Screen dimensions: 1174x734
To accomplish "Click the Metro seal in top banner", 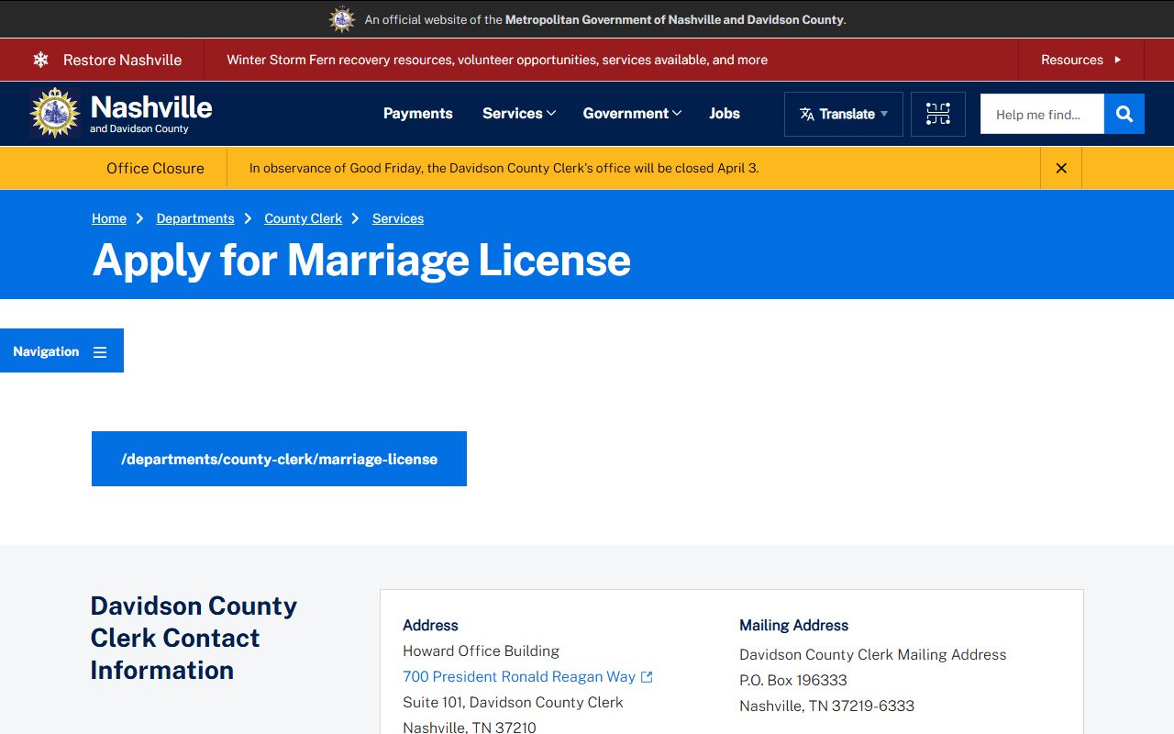I will click(342, 19).
